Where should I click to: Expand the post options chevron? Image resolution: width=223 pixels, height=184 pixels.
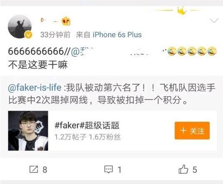[x=214, y=21]
